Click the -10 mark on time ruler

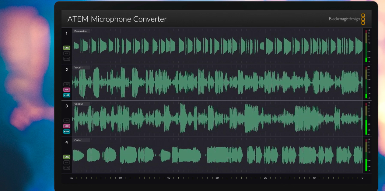(313, 178)
